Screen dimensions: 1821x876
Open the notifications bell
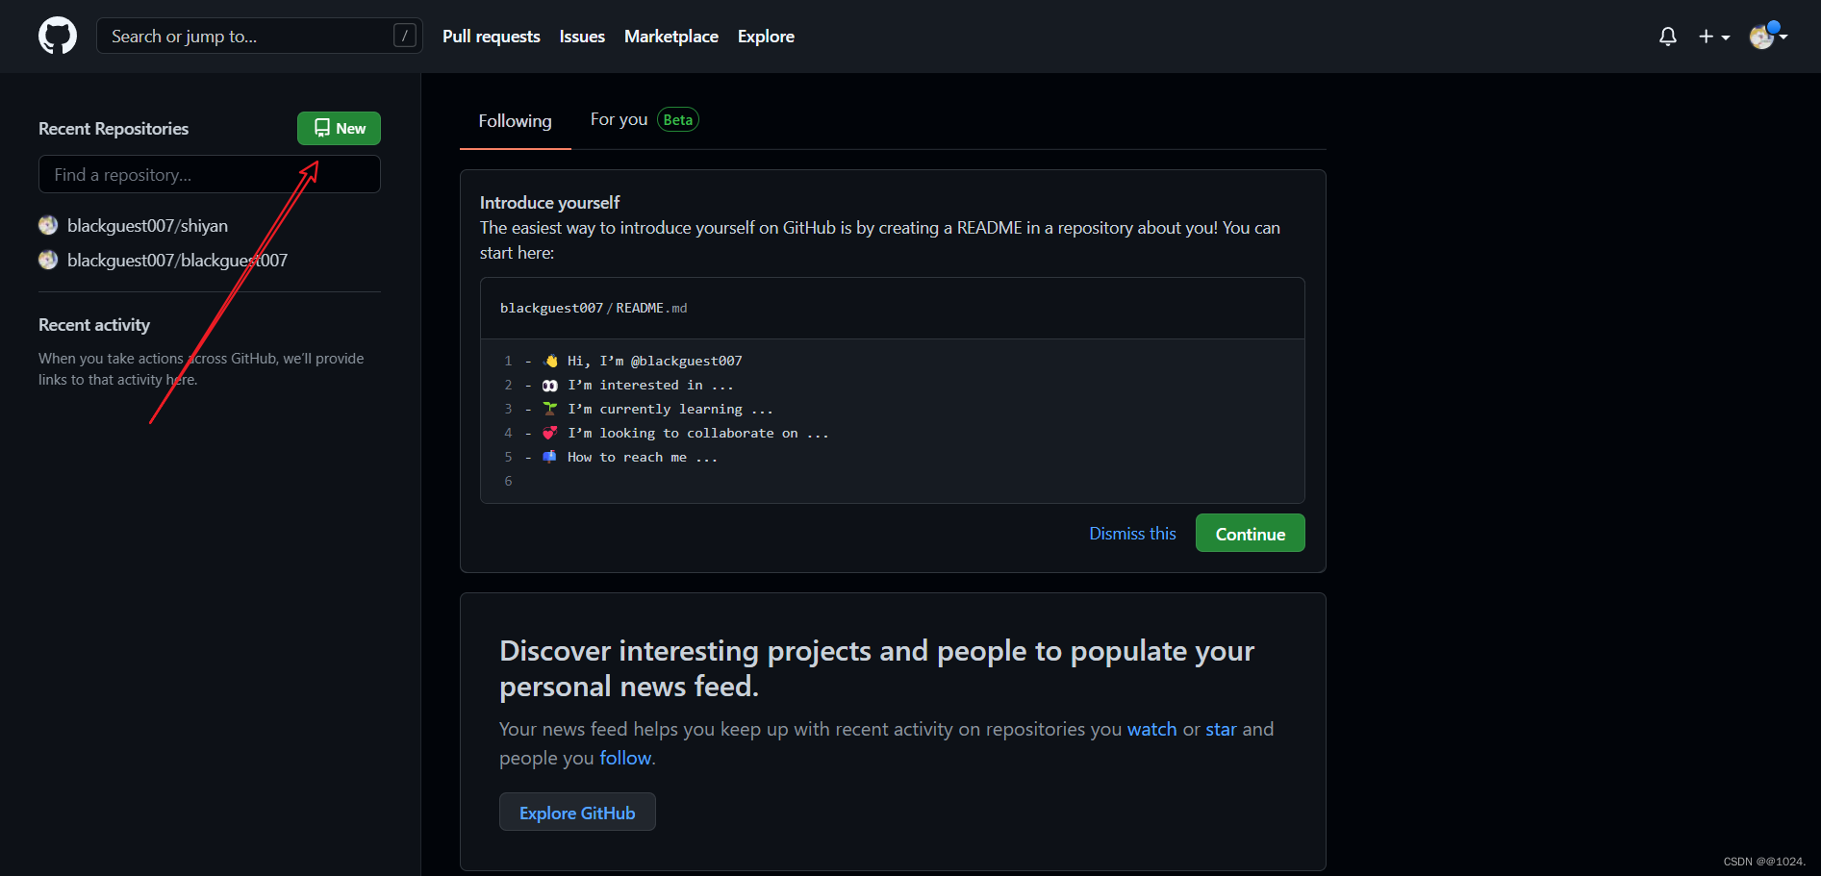coord(1668,37)
